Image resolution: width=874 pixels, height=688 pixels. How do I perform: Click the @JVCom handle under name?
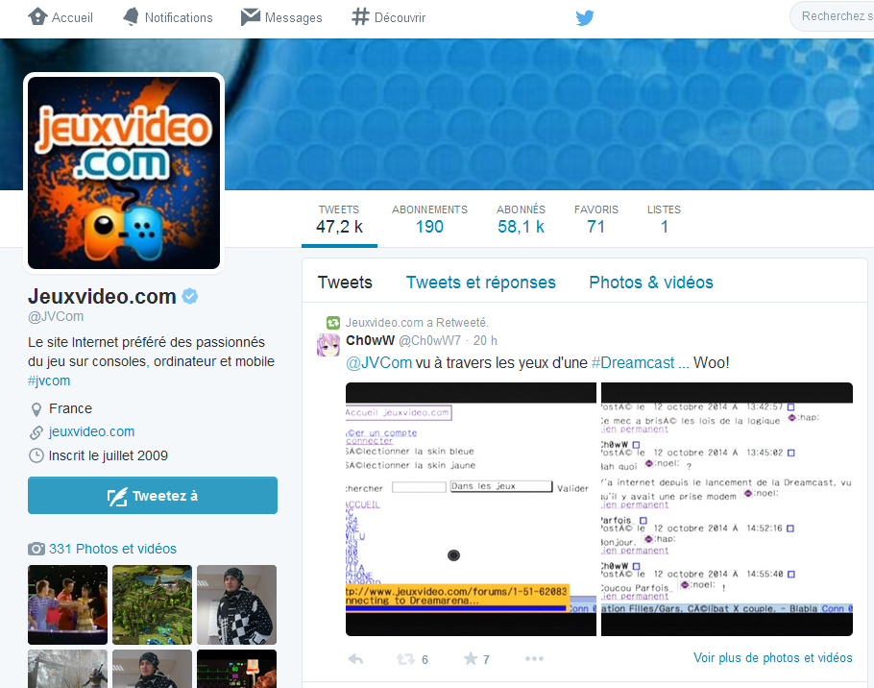click(x=56, y=316)
